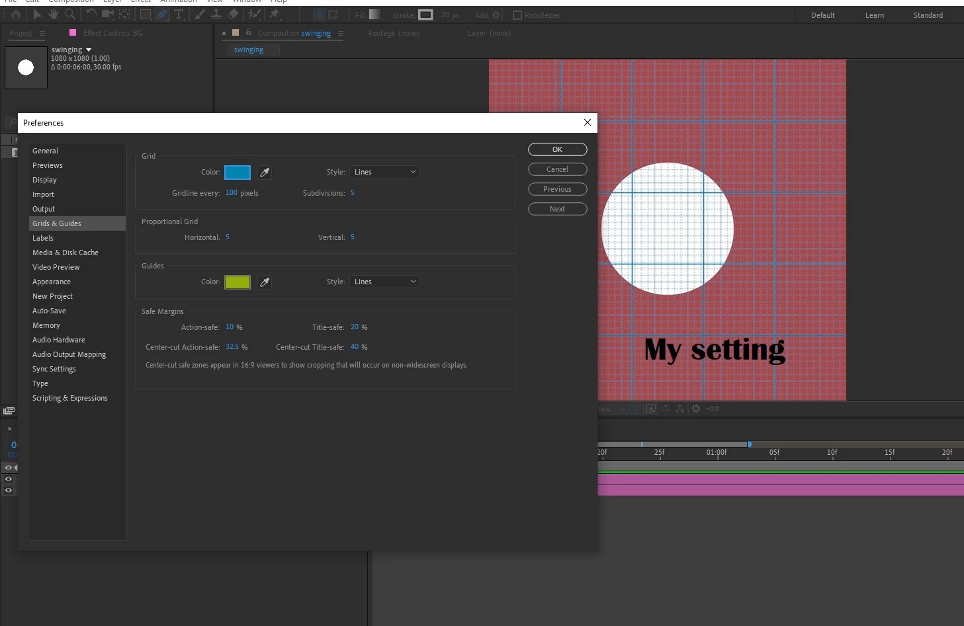Image resolution: width=964 pixels, height=626 pixels.
Task: Pick grid color with the Grid eyedropper
Action: click(265, 173)
